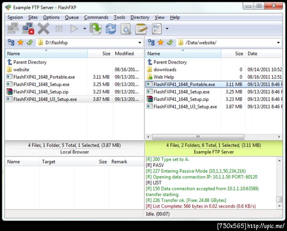Click the Abort gray X toolbar icon

(44, 29)
